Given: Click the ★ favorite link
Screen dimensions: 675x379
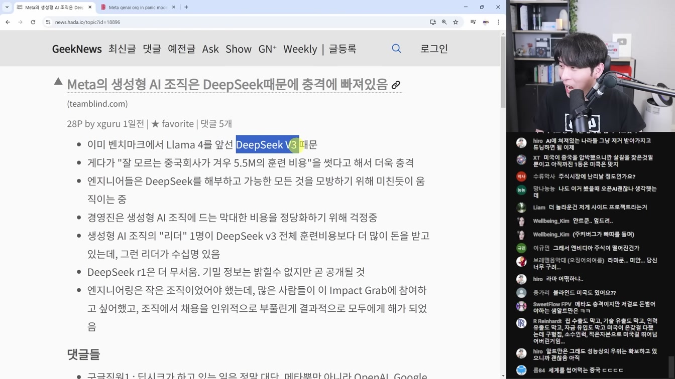Looking at the screenshot, I should (172, 124).
